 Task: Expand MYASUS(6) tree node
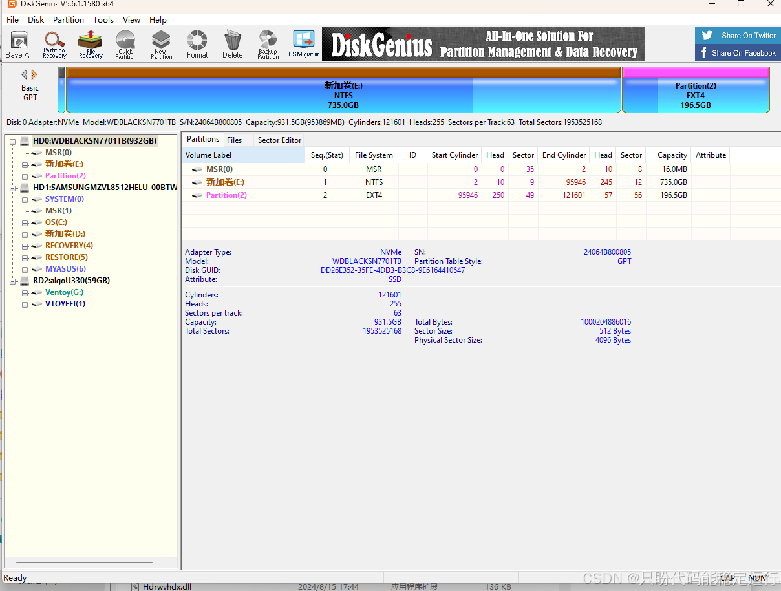25,269
